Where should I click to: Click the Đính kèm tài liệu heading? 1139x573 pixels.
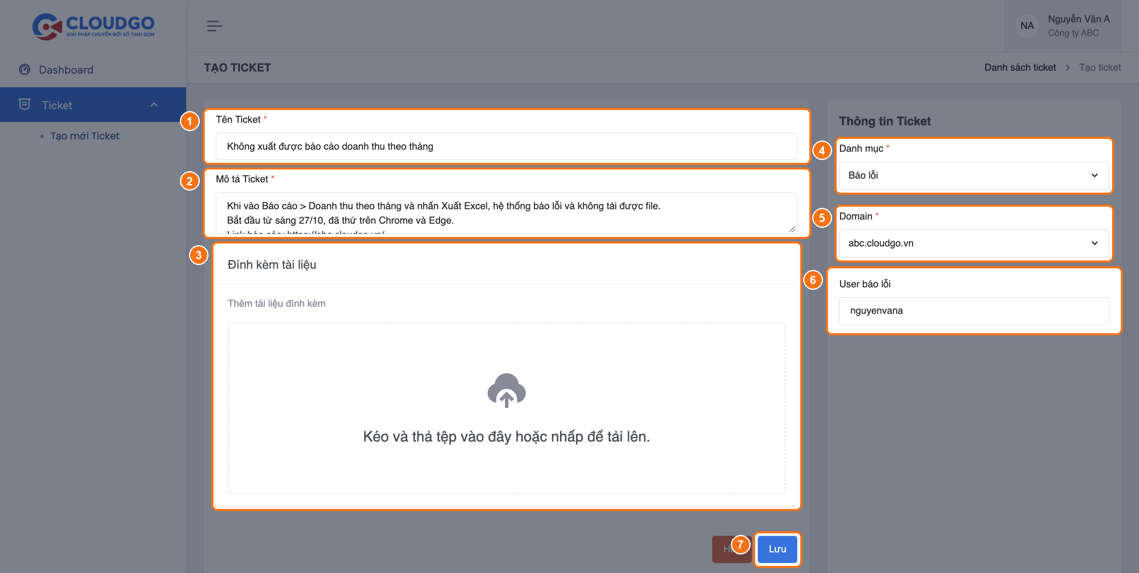[271, 265]
